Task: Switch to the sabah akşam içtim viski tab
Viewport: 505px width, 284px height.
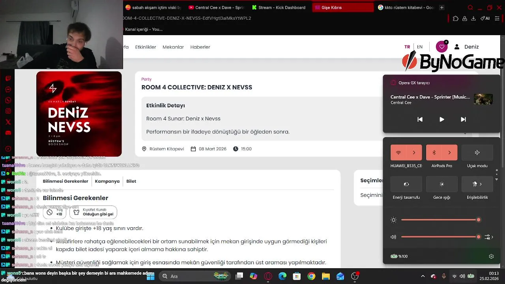Action: 153,7
